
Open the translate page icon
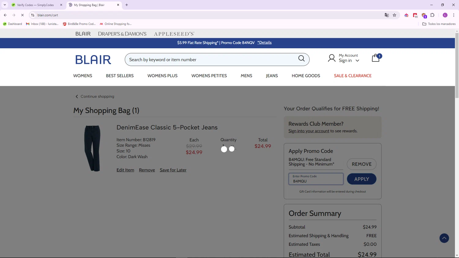(x=386, y=15)
